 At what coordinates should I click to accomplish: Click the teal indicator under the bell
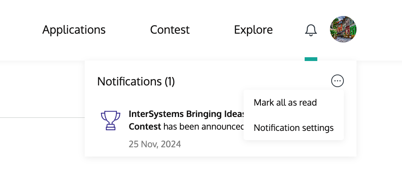point(311,59)
